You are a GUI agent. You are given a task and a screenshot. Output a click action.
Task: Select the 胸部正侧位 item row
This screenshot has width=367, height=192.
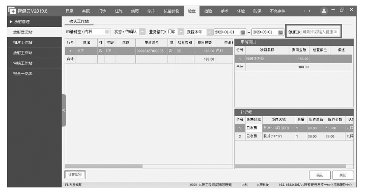(293, 59)
